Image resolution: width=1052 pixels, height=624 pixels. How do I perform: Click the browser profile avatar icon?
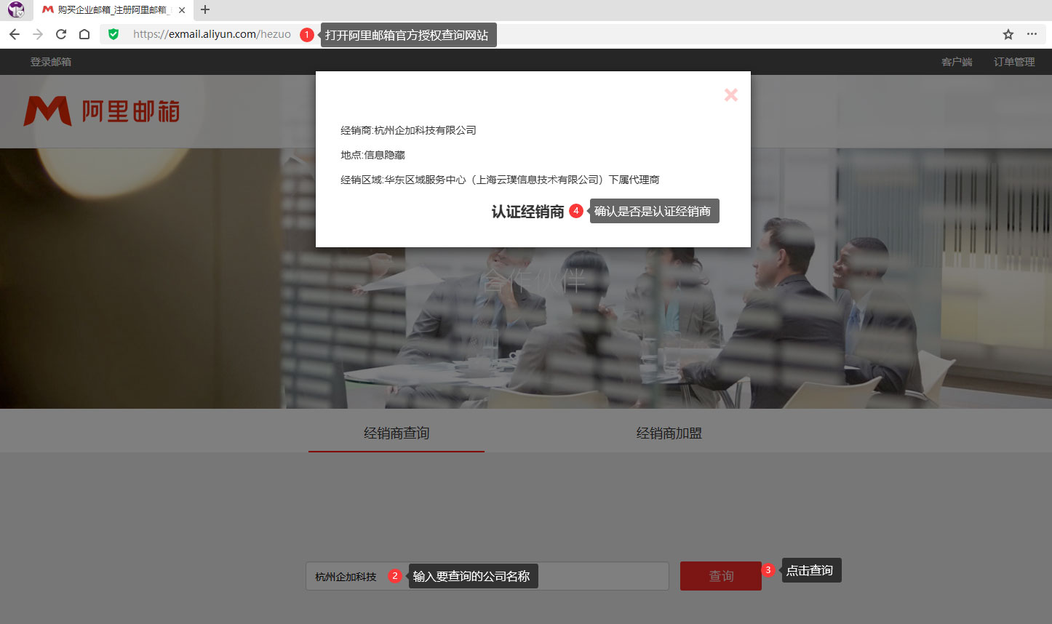click(x=16, y=9)
